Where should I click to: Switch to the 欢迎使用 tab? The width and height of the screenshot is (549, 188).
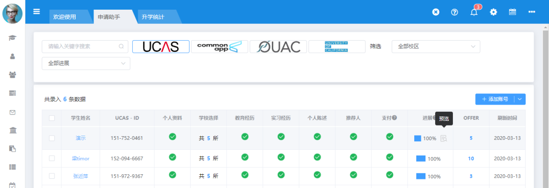(65, 17)
